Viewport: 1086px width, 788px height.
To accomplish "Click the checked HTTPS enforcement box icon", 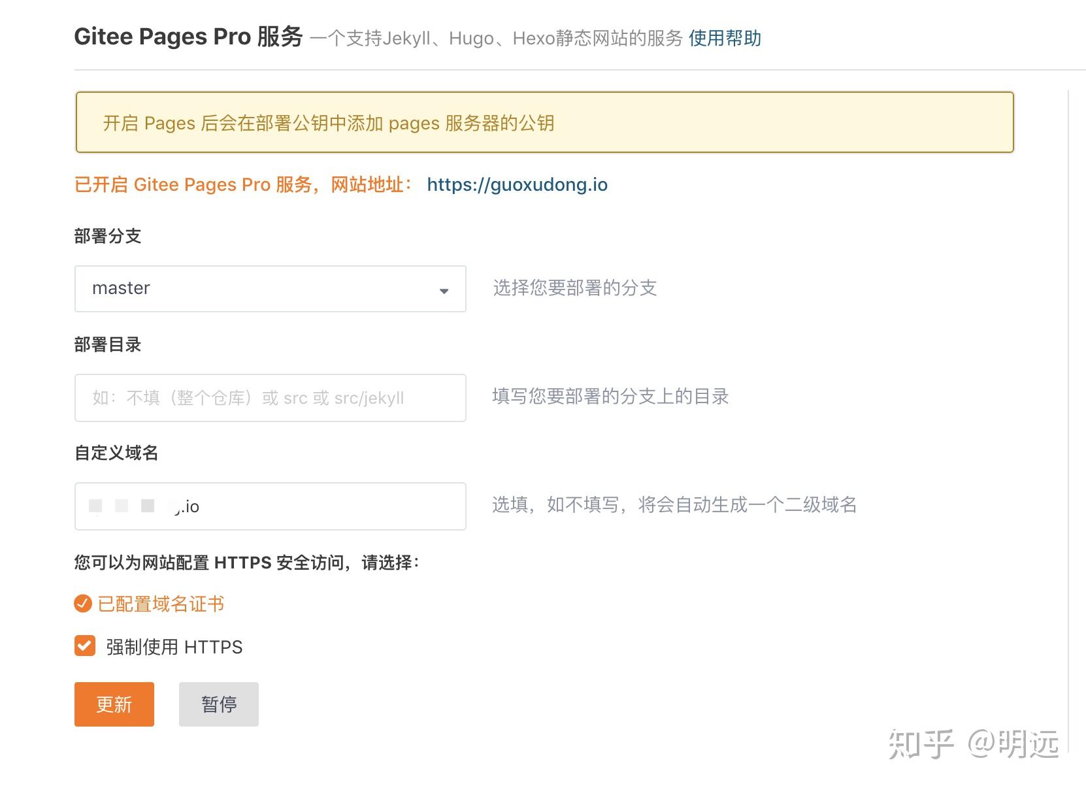I will click(x=84, y=646).
